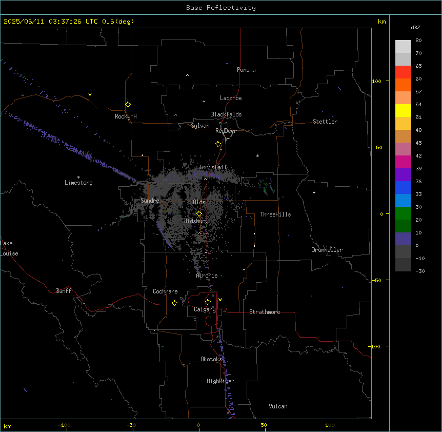The height and width of the screenshot is (432, 442).
Task: Click the -100 tick on the horizontal km axis
Action: tap(64, 425)
